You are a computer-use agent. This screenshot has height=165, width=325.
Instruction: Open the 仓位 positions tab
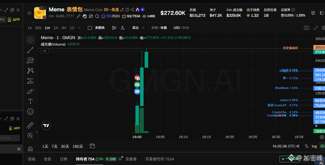48,159
